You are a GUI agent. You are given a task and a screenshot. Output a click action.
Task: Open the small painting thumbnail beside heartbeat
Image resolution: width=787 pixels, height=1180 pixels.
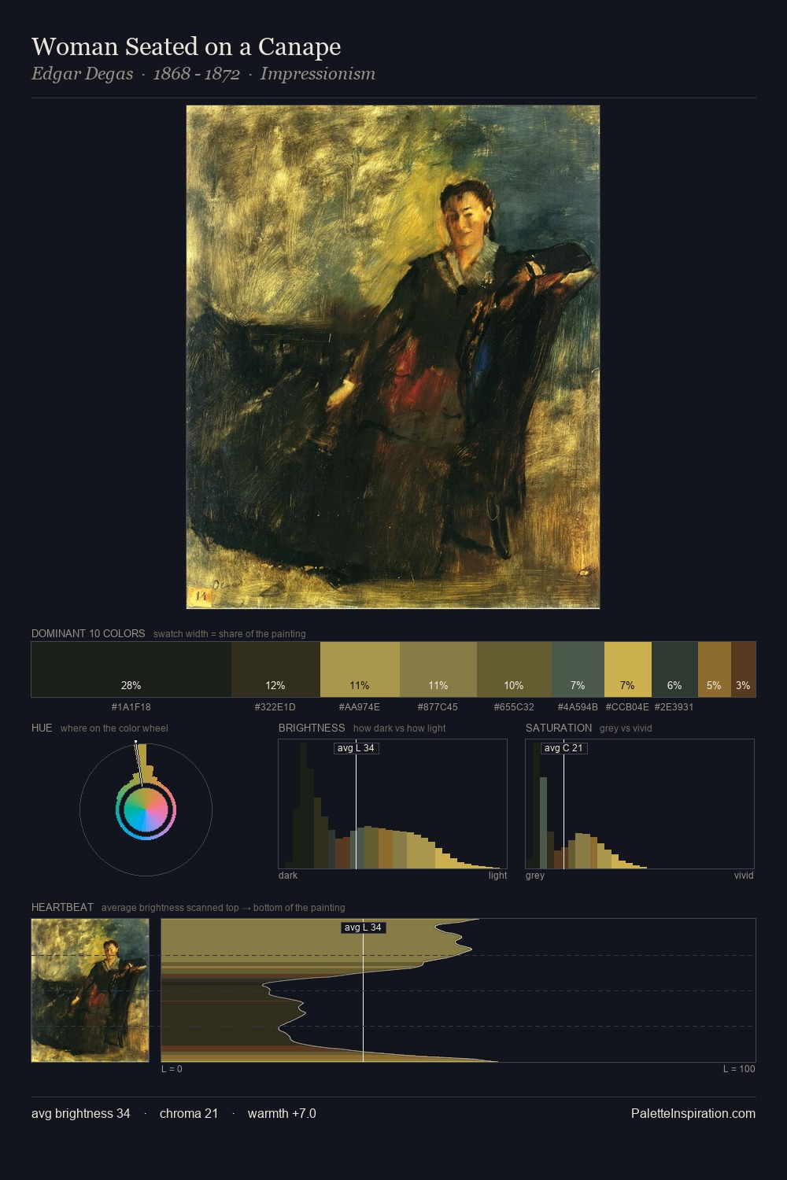(x=91, y=990)
